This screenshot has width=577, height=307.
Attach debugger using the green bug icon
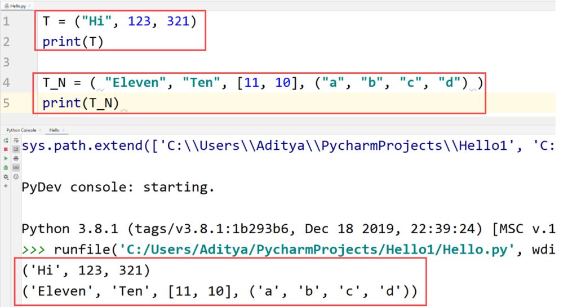(6, 168)
